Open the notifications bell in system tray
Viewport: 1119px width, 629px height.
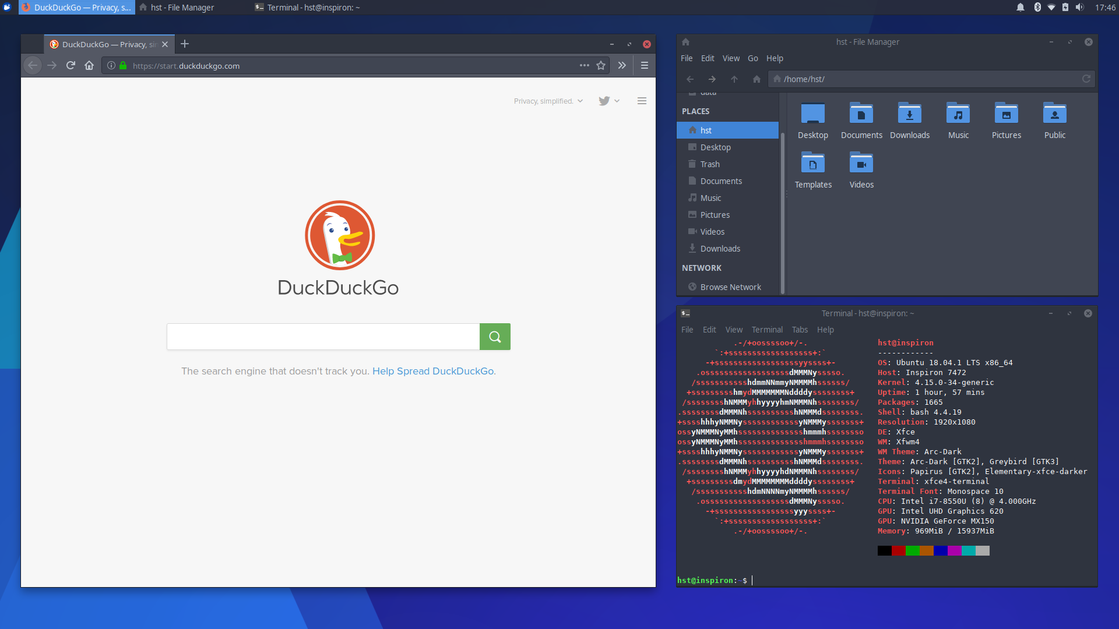pos(1021,7)
